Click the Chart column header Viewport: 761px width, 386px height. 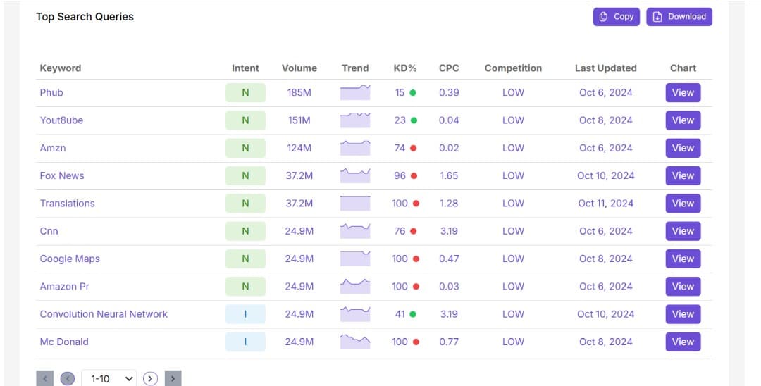click(683, 68)
